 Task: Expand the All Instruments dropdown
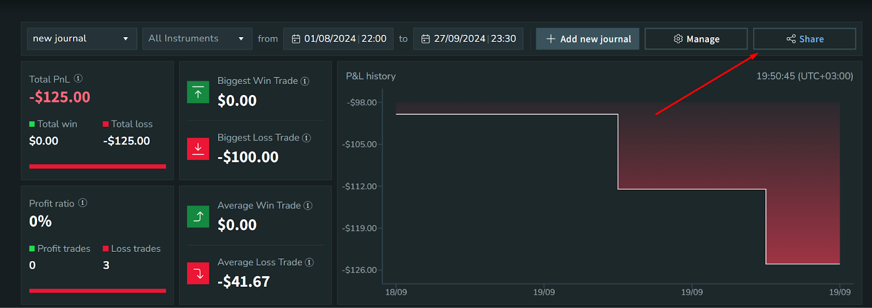pyautogui.click(x=197, y=39)
